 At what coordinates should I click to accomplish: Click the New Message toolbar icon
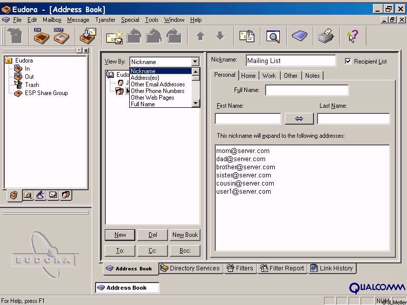(114, 36)
